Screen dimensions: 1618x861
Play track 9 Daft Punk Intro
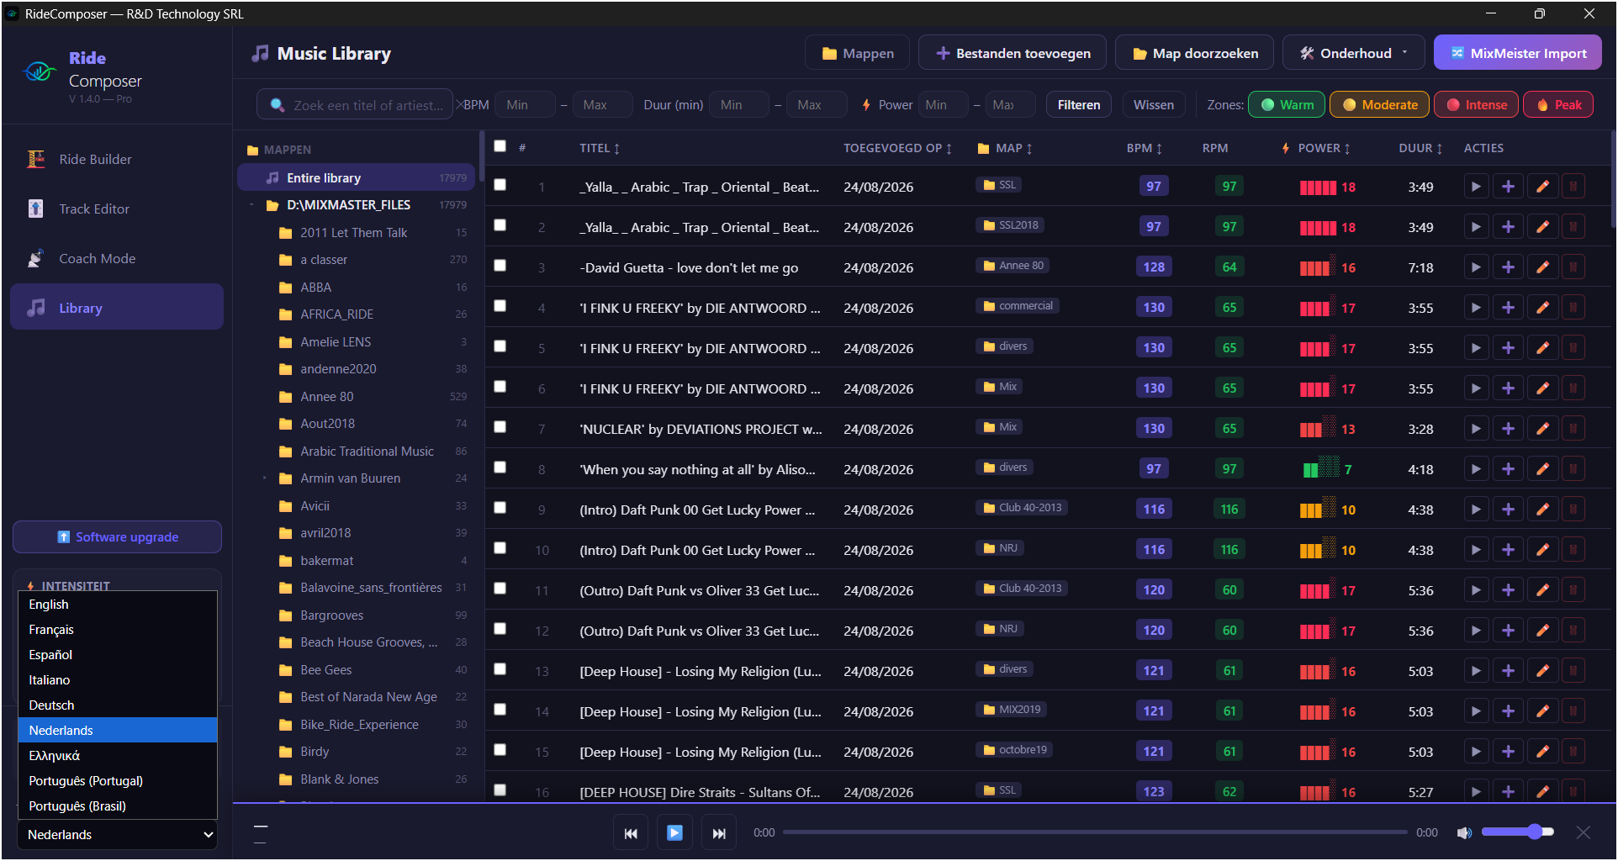1475,510
